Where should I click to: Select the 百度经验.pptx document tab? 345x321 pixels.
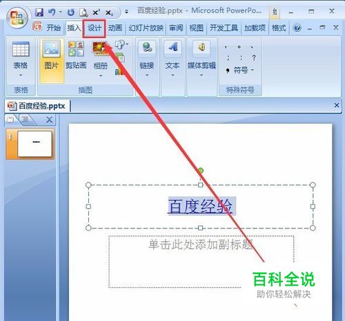pos(37,106)
